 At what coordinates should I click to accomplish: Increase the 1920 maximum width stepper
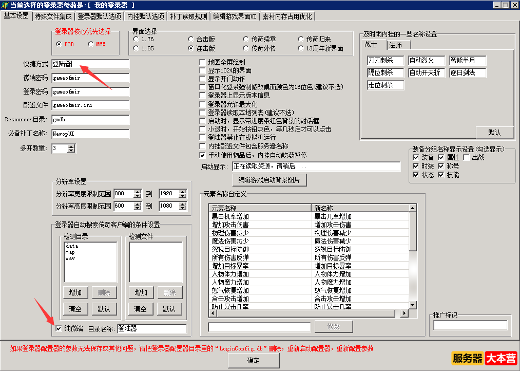pyautogui.click(x=182, y=191)
